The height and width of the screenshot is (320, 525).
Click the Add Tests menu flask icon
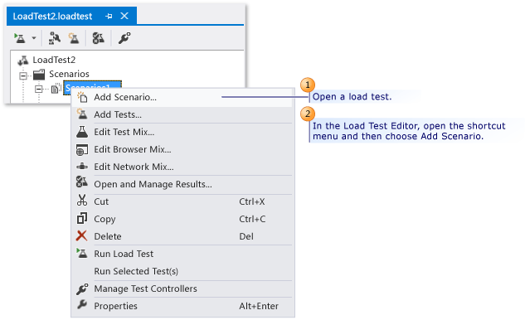pos(82,114)
